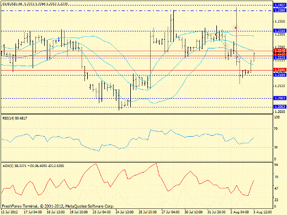Image resolution: width=287 pixels, height=215 pixels.
Task: Click the blue arrow marker near 18 Jul
Action: coord(59,39)
